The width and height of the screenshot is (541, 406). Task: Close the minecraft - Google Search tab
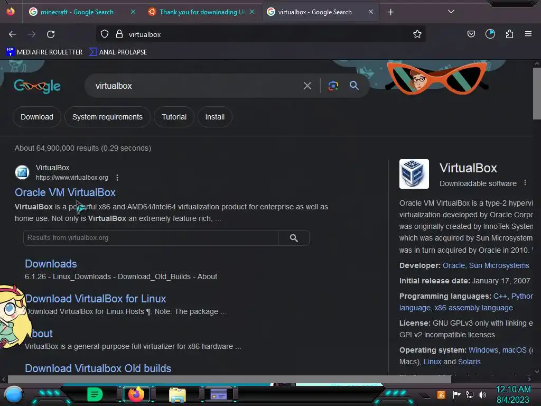133,12
